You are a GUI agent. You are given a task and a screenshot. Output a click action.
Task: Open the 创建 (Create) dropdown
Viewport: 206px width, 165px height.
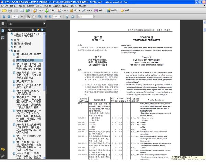click(x=38, y=11)
